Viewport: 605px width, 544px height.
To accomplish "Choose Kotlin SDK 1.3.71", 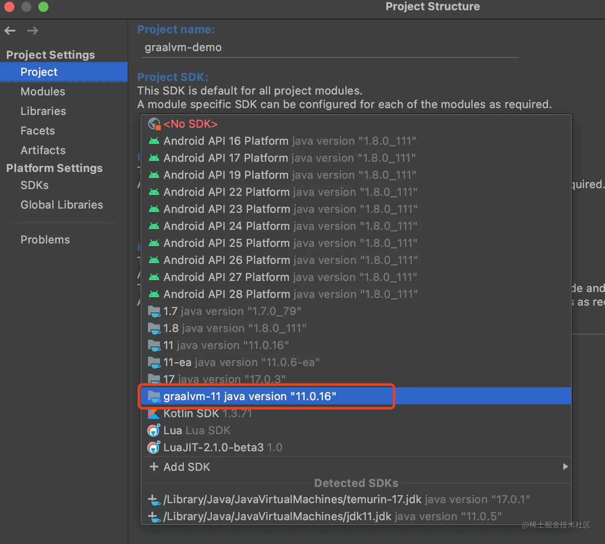I will (x=356, y=413).
